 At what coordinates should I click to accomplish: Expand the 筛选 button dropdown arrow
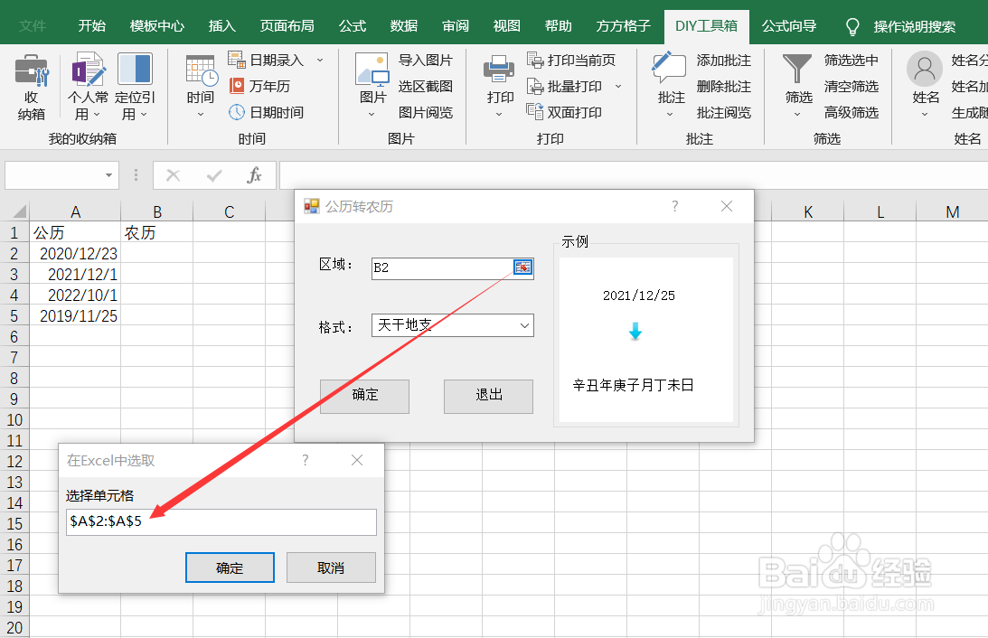tap(797, 114)
